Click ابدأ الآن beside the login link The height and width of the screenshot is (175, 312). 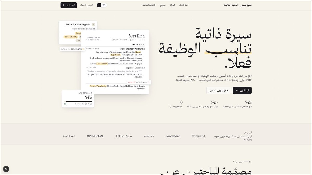pyautogui.click(x=69, y=5)
